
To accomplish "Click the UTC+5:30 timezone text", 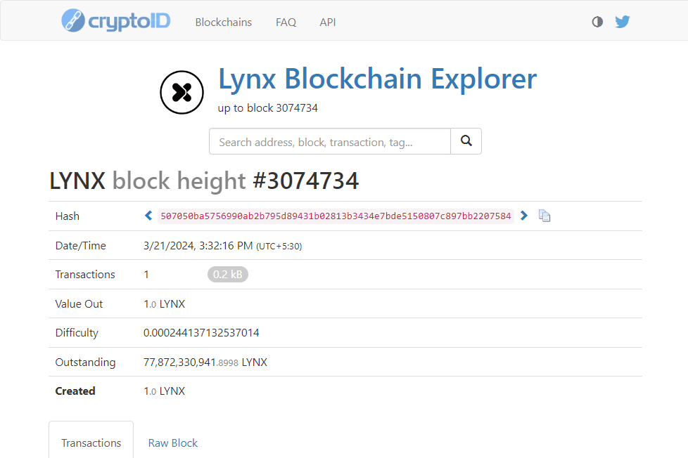I will coord(279,247).
